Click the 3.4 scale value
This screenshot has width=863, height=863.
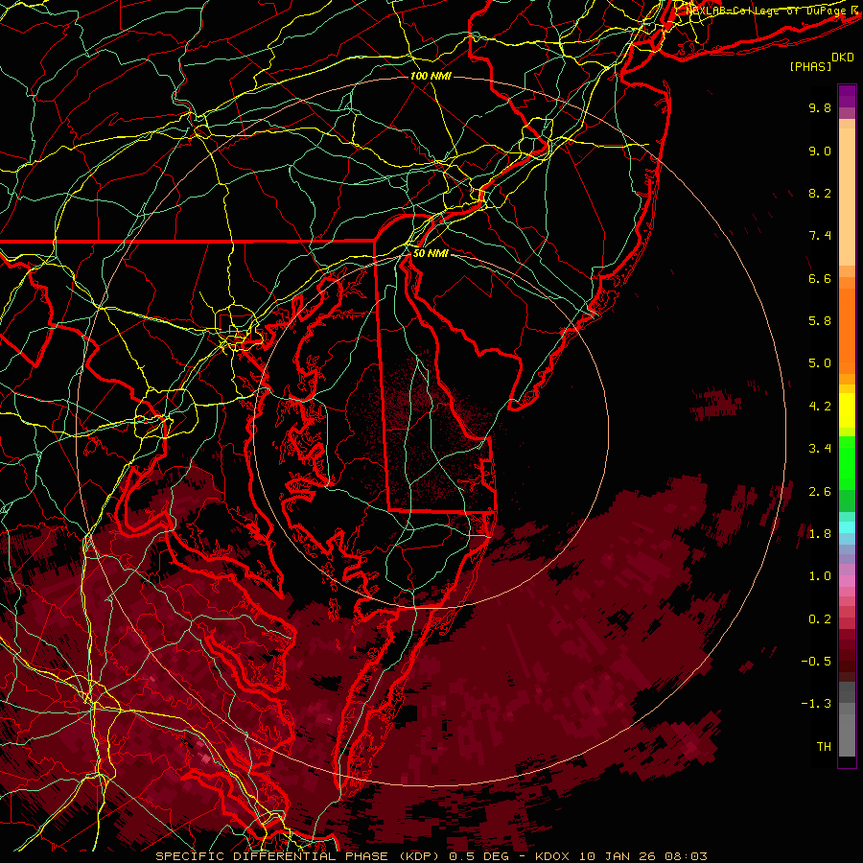(820, 449)
